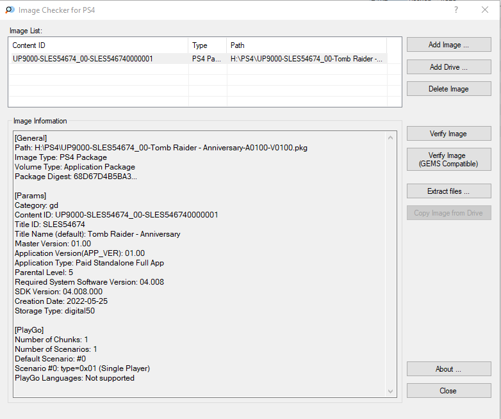Start verification with the plain Verify Image button

(448, 134)
